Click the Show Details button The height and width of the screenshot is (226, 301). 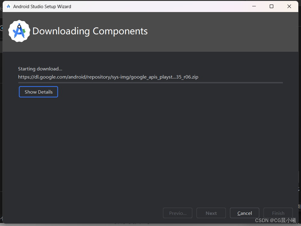pos(39,92)
